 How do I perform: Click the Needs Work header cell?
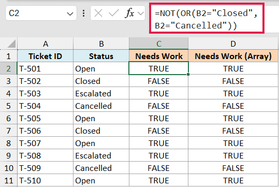pos(159,56)
